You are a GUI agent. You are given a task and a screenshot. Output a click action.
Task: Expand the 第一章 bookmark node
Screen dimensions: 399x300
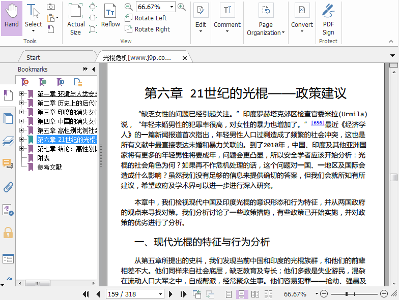22,94
